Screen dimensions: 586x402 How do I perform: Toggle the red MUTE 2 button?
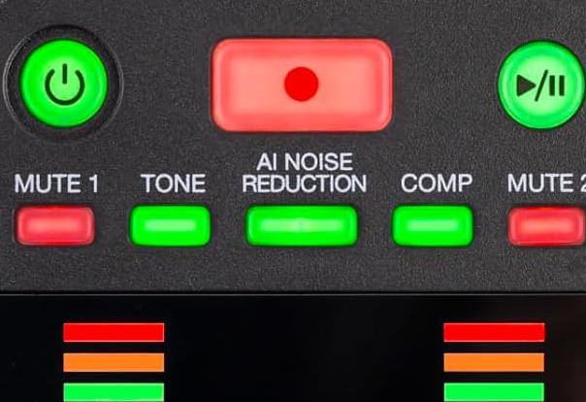click(x=546, y=226)
